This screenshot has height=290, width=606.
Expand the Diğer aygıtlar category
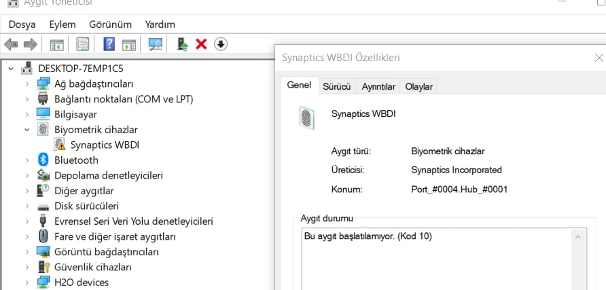[x=27, y=191]
